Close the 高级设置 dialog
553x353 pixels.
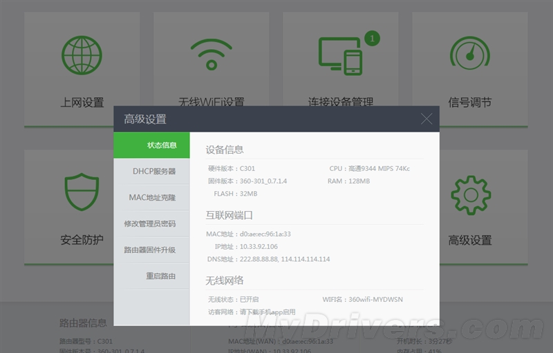click(427, 119)
